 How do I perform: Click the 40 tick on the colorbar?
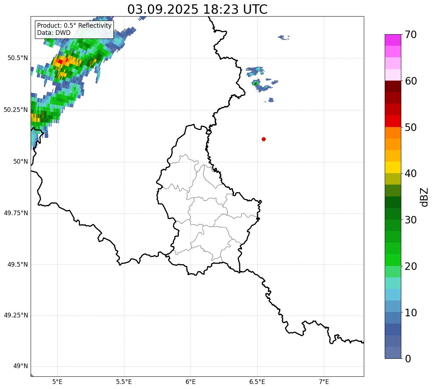[411, 173]
